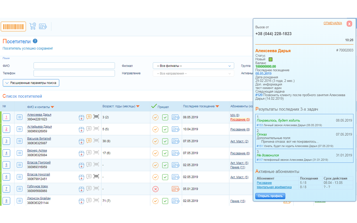Open Ментальная арифметика link in popup

coord(274,187)
